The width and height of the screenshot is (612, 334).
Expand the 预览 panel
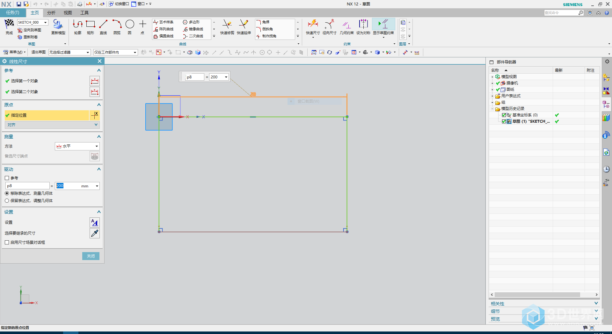[x=596, y=319]
